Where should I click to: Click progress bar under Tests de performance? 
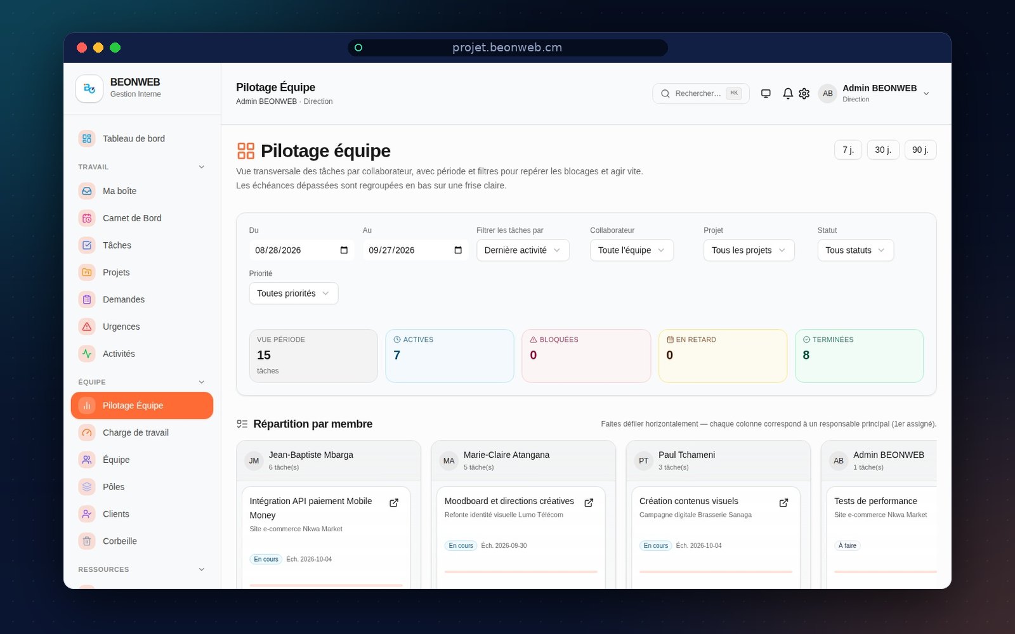(x=885, y=572)
